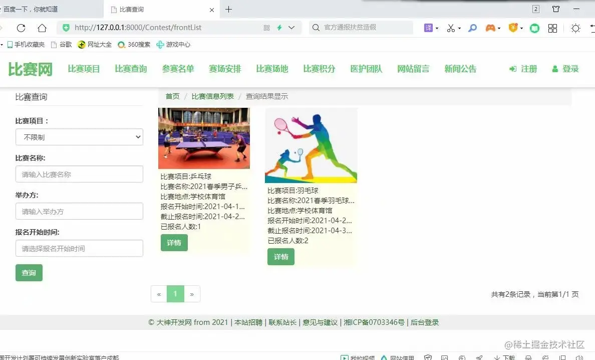
Task: Select page 1 in pagination
Action: [175, 294]
